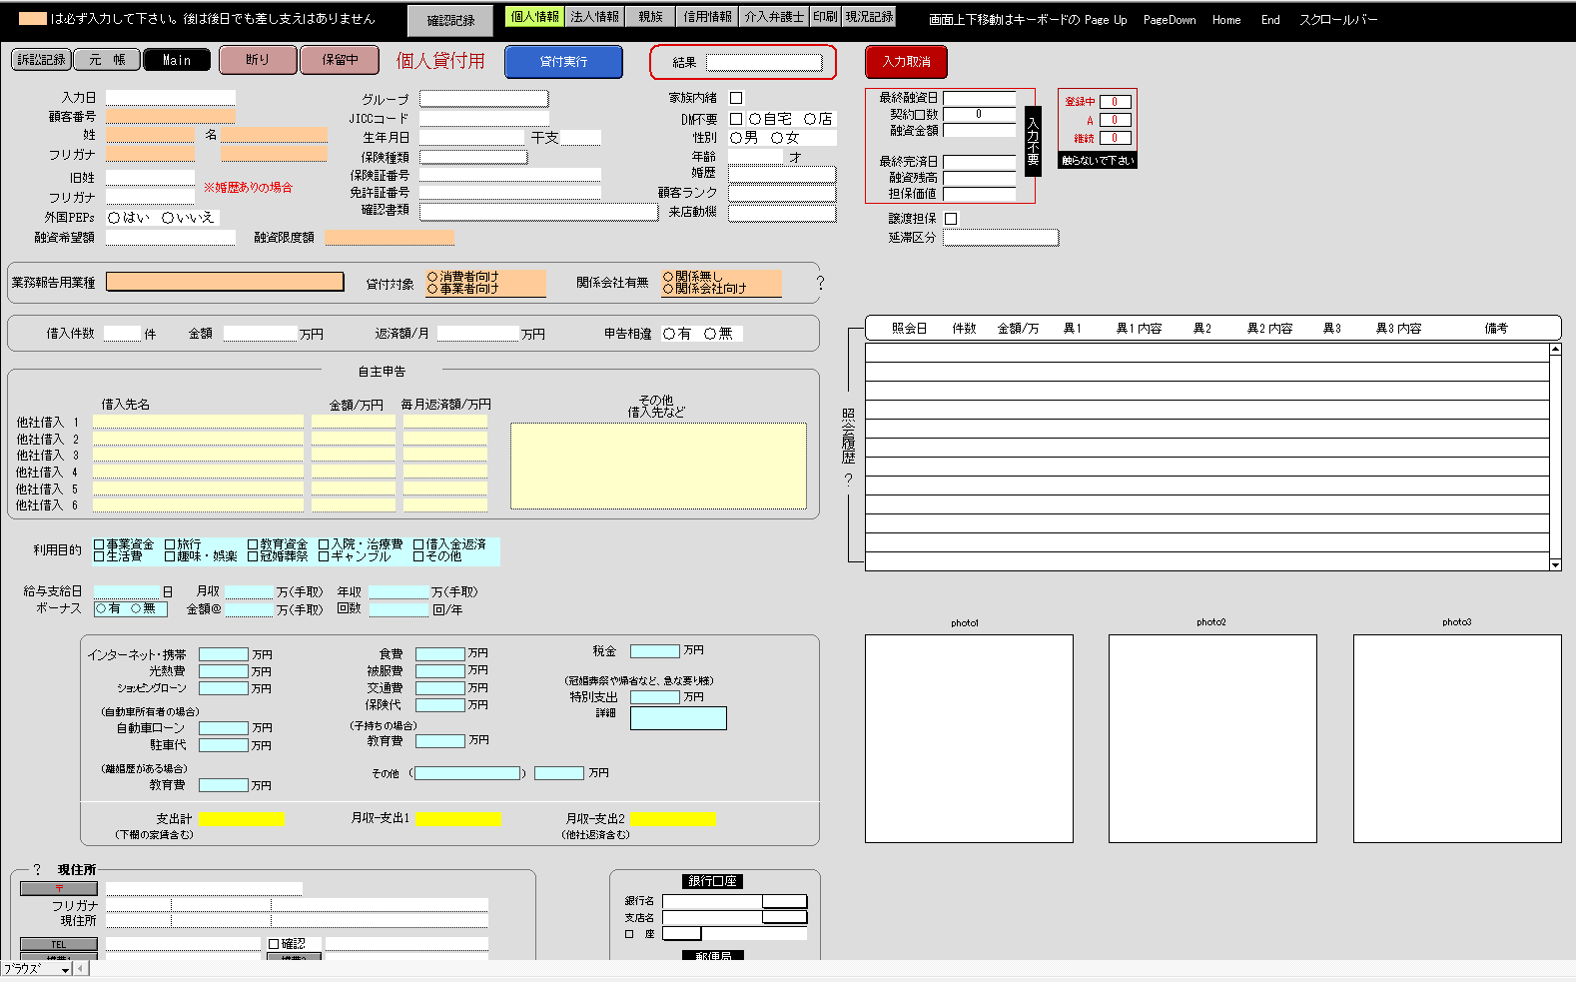This screenshot has height=982, width=1576.
Task: Open 元帳 button
Action: (x=107, y=60)
